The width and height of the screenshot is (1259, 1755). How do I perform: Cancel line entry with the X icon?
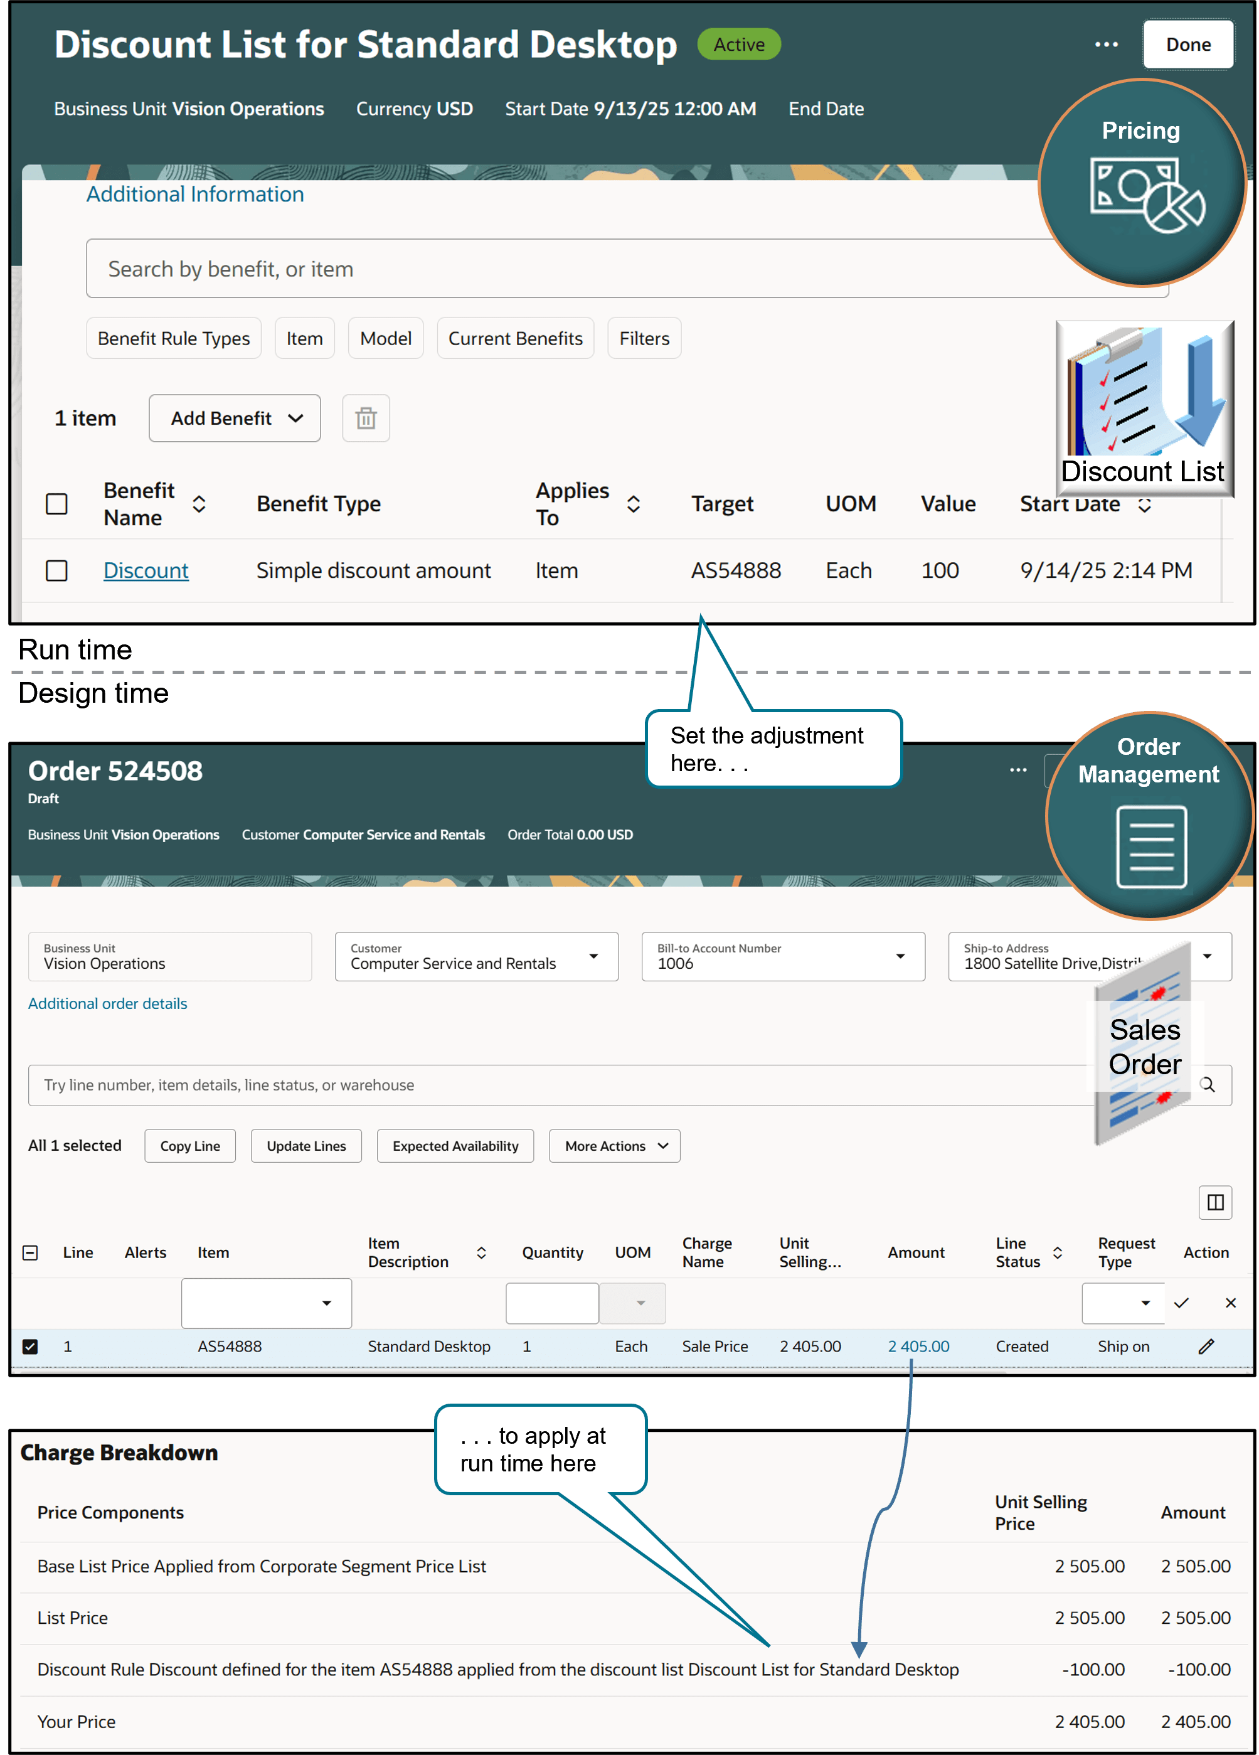click(1230, 1303)
